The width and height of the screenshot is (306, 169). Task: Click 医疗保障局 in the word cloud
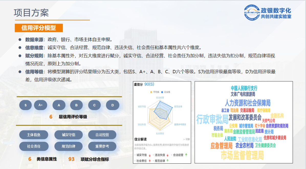point(264,110)
